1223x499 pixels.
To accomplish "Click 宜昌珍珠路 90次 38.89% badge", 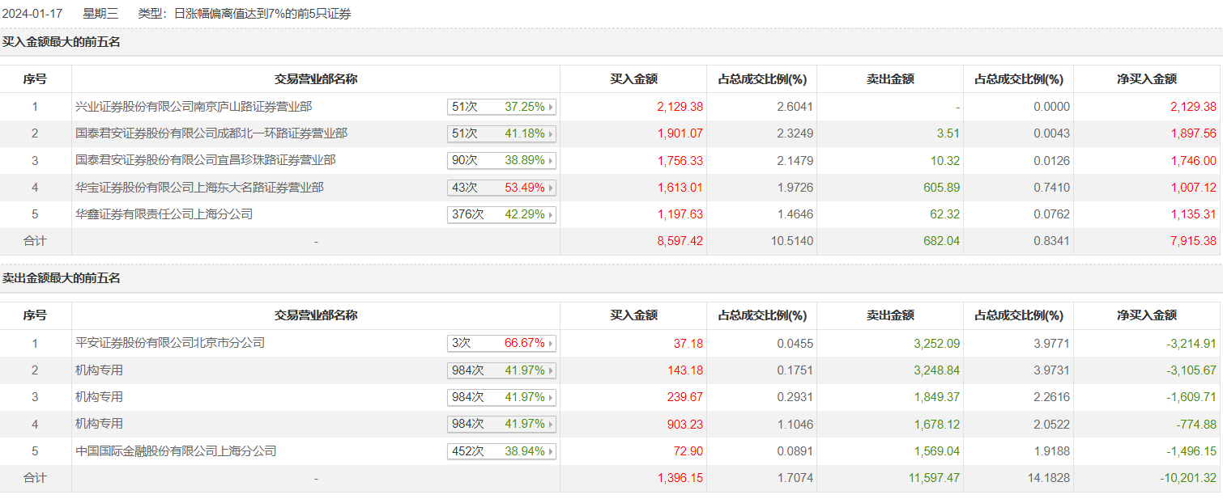I will click(501, 160).
